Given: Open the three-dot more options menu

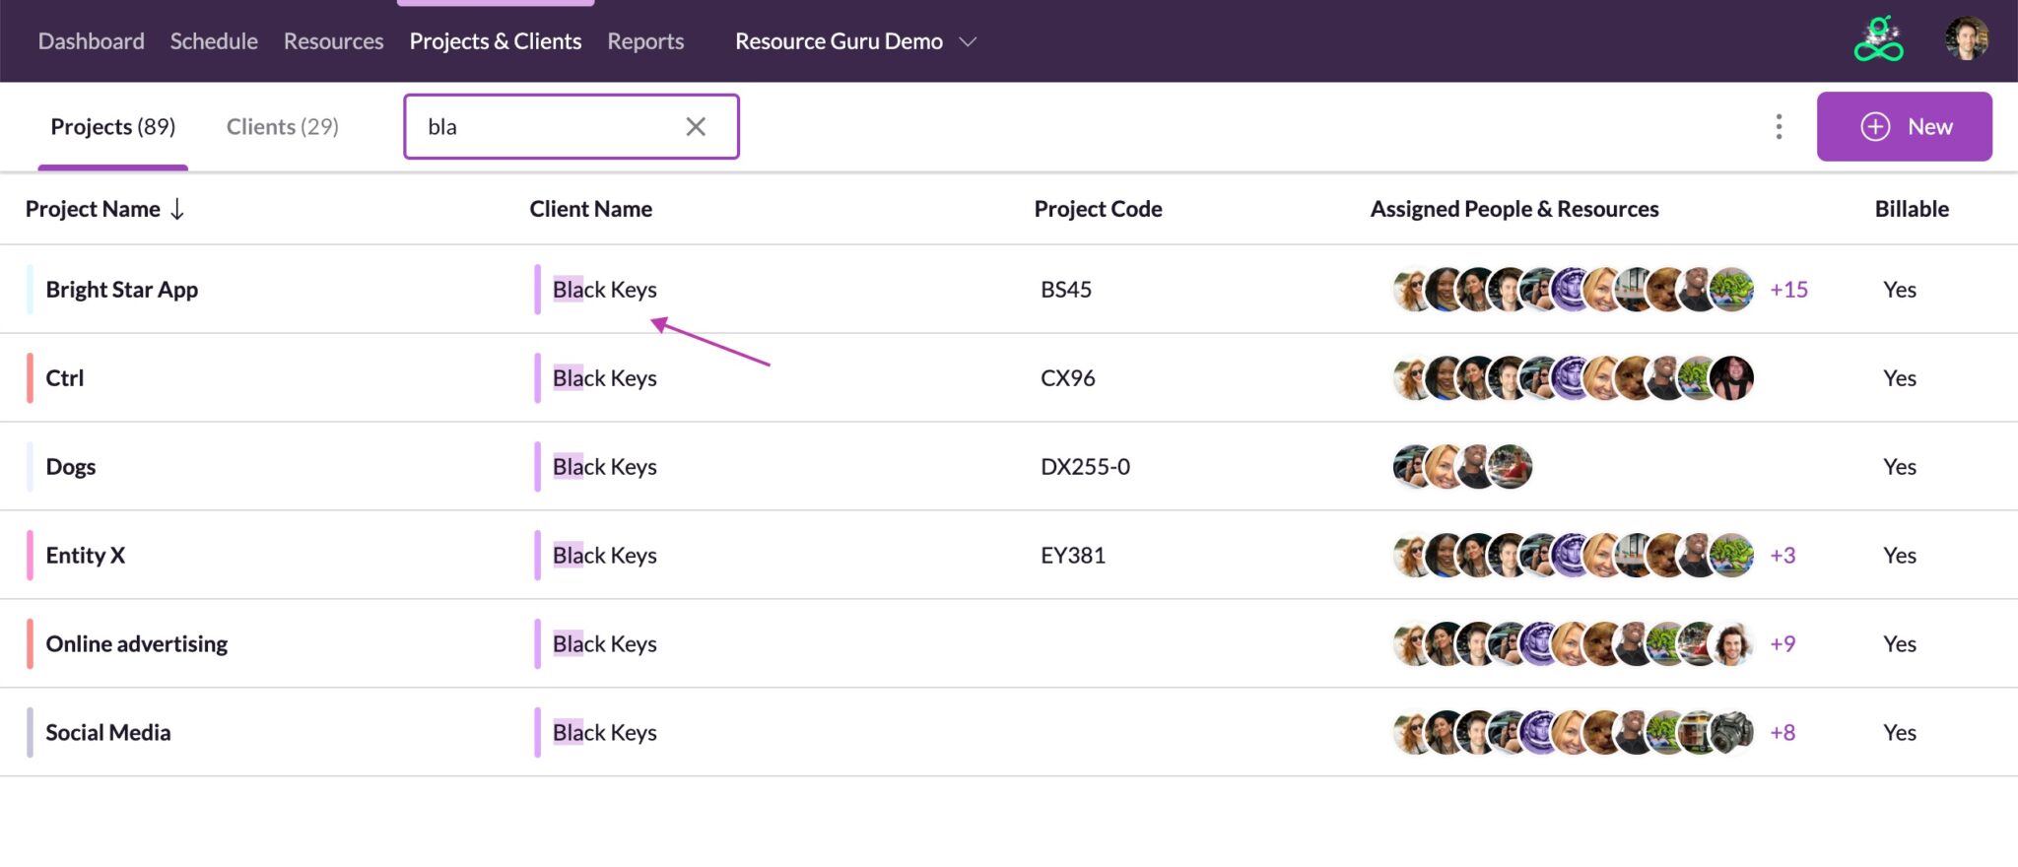Looking at the screenshot, I should coord(1779,126).
